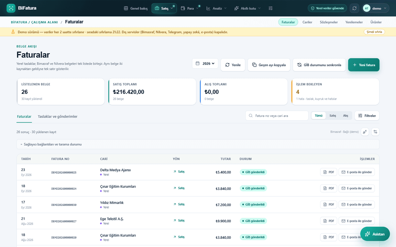396x247 pixels.
Task: E-mail the Ege Tekstil A.Ş. invoice
Action: point(357,221)
